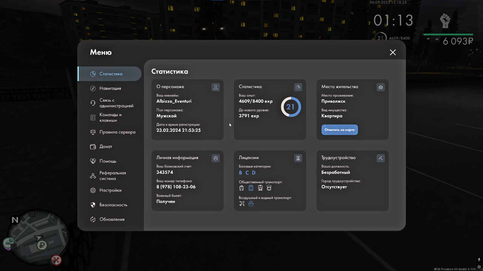Image resolution: width=483 pixels, height=271 pixels.
Task: Click nickname Albizzo_Eventuri
Action: pos(174,101)
